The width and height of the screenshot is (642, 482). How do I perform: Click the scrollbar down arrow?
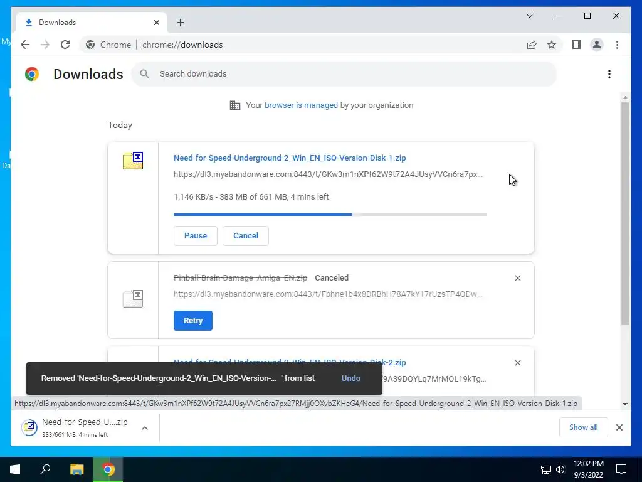coord(625,404)
